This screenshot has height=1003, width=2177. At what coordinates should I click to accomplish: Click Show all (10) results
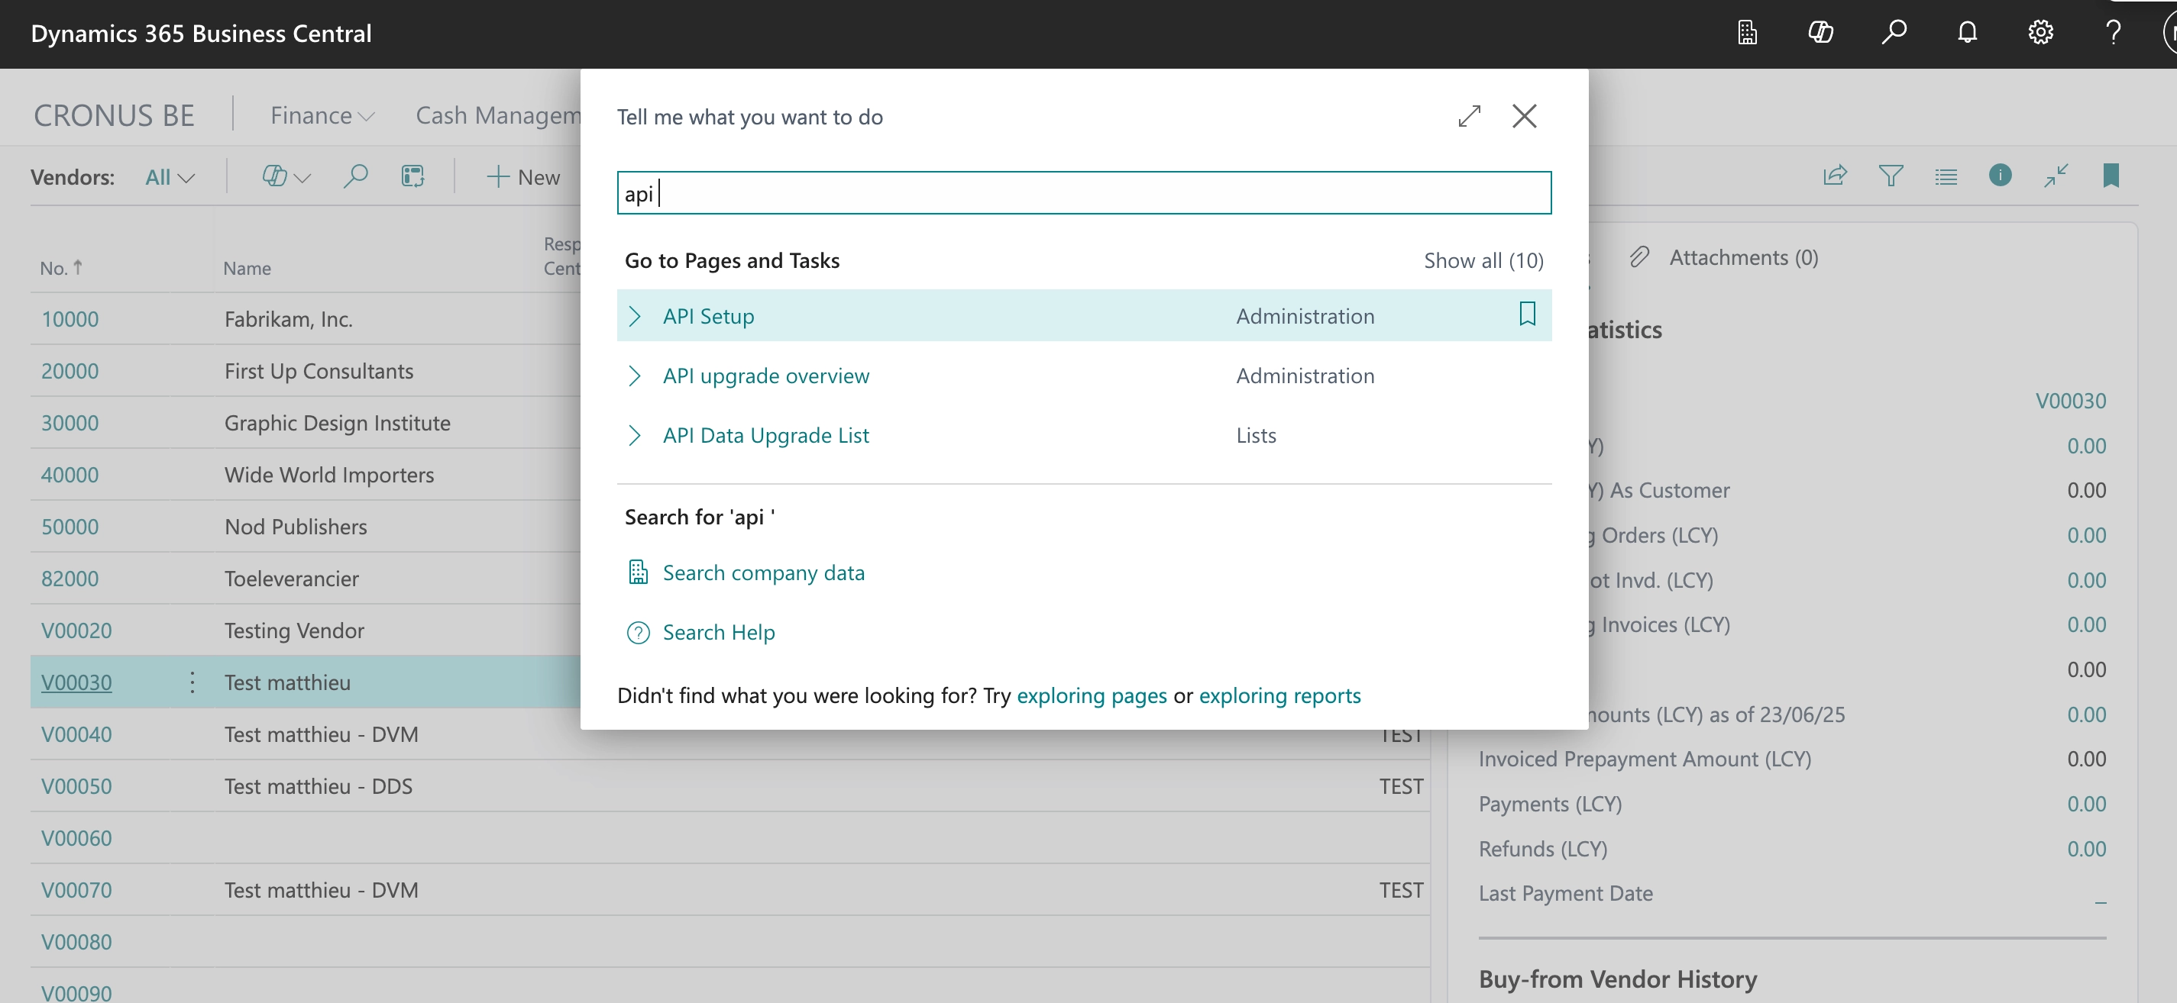point(1483,261)
